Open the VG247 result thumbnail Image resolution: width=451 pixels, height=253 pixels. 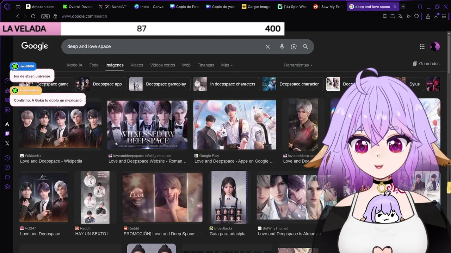[44, 197]
